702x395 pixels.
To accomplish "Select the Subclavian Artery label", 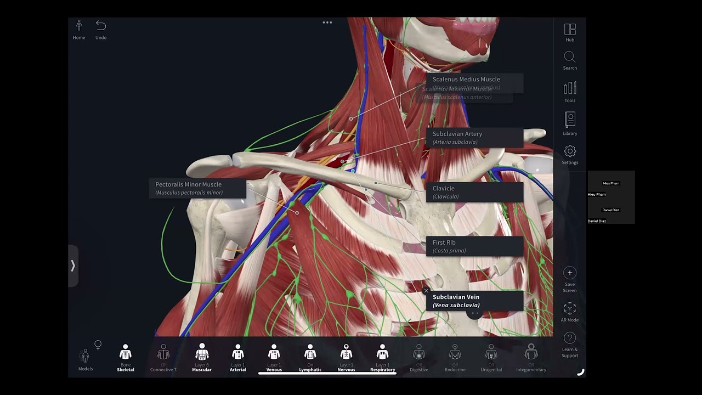I will pyautogui.click(x=475, y=138).
